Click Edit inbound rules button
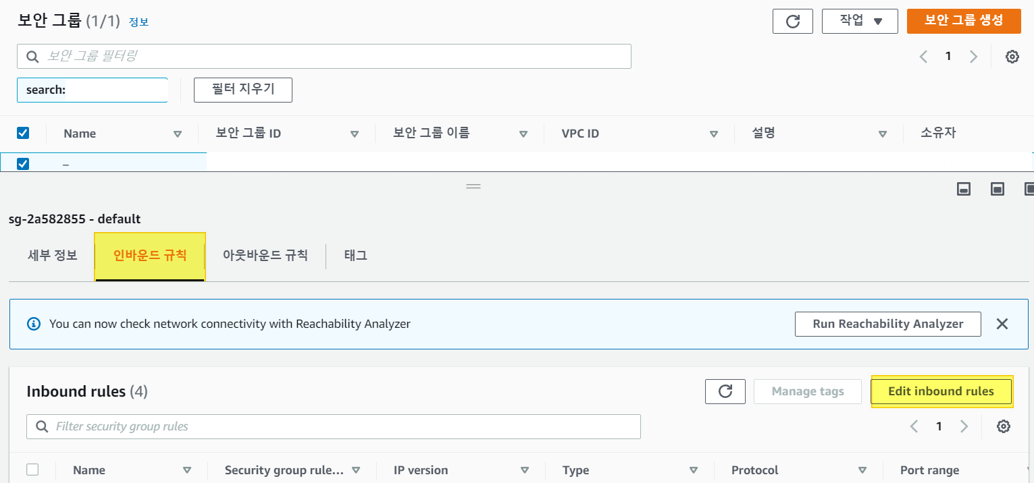Screen dimensions: 1034x483 (x=941, y=391)
